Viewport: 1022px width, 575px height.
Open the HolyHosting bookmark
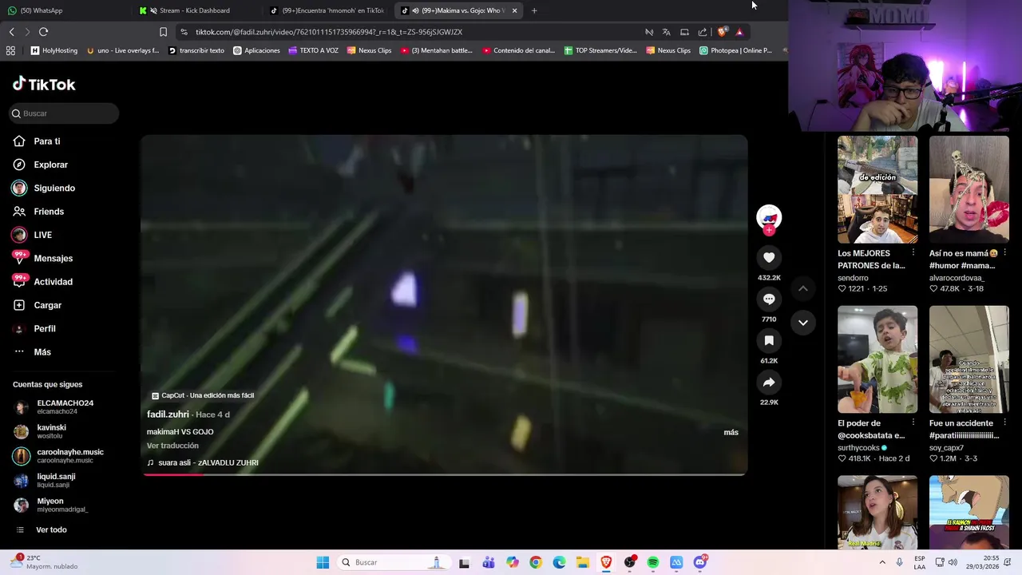pos(54,50)
